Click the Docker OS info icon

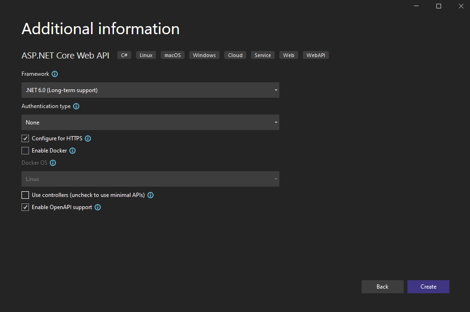(x=53, y=163)
